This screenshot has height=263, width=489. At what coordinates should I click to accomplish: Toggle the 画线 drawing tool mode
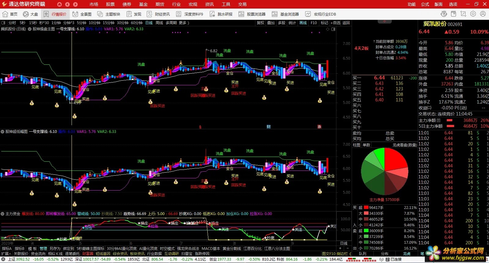[303, 23]
